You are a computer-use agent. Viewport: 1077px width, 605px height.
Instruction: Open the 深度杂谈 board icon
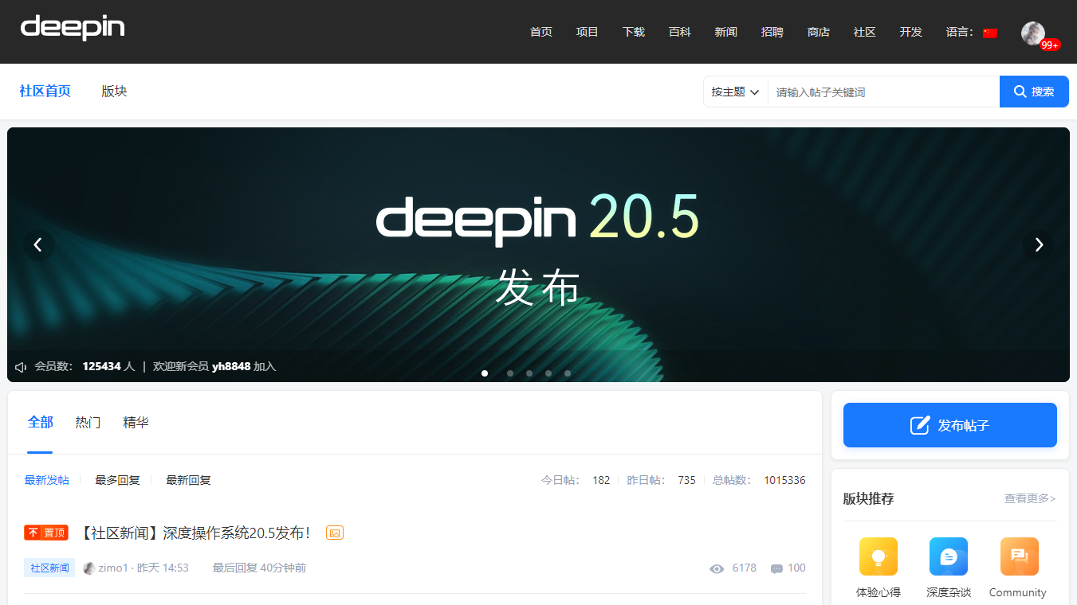pos(949,556)
